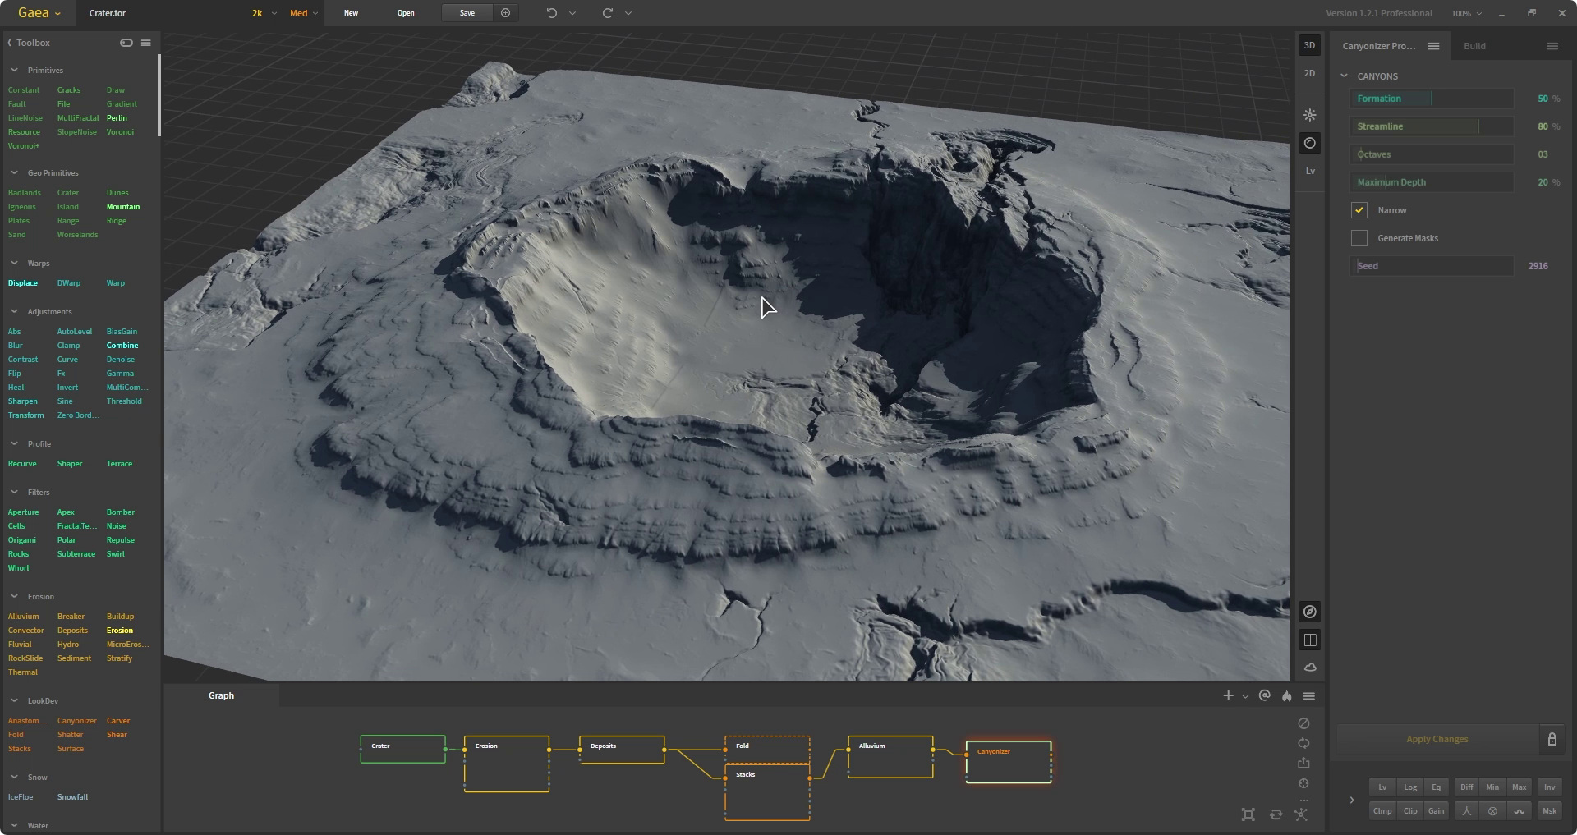Click the sun lighting icon in viewport sidebar
This screenshot has width=1577, height=835.
pos(1310,115)
